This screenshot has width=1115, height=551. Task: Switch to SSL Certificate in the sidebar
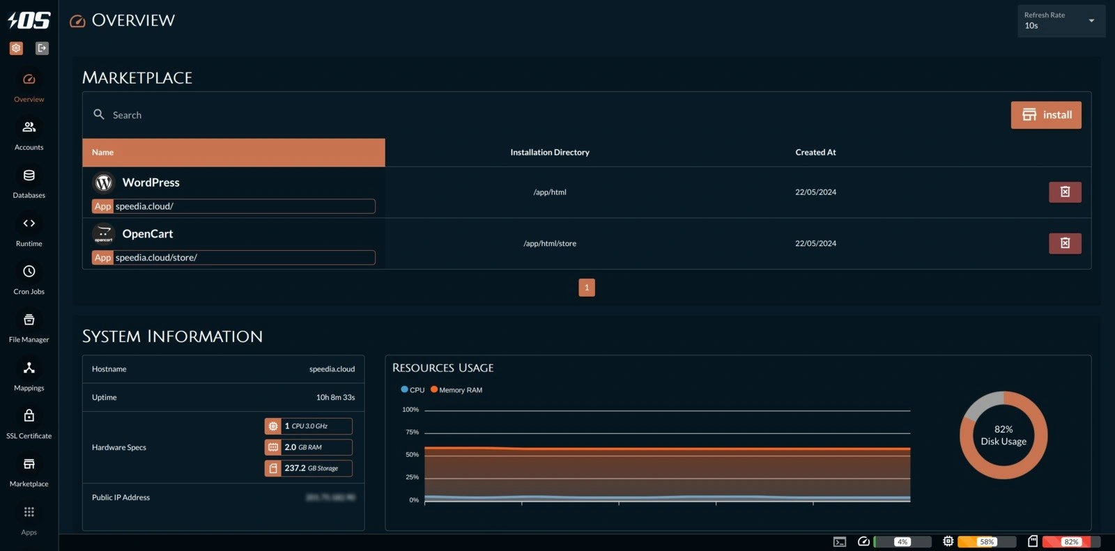pyautogui.click(x=29, y=423)
